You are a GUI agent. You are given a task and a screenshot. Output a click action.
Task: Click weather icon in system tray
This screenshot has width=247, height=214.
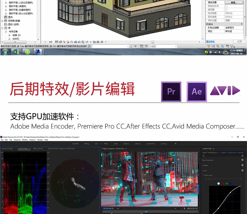(x=225, y=52)
